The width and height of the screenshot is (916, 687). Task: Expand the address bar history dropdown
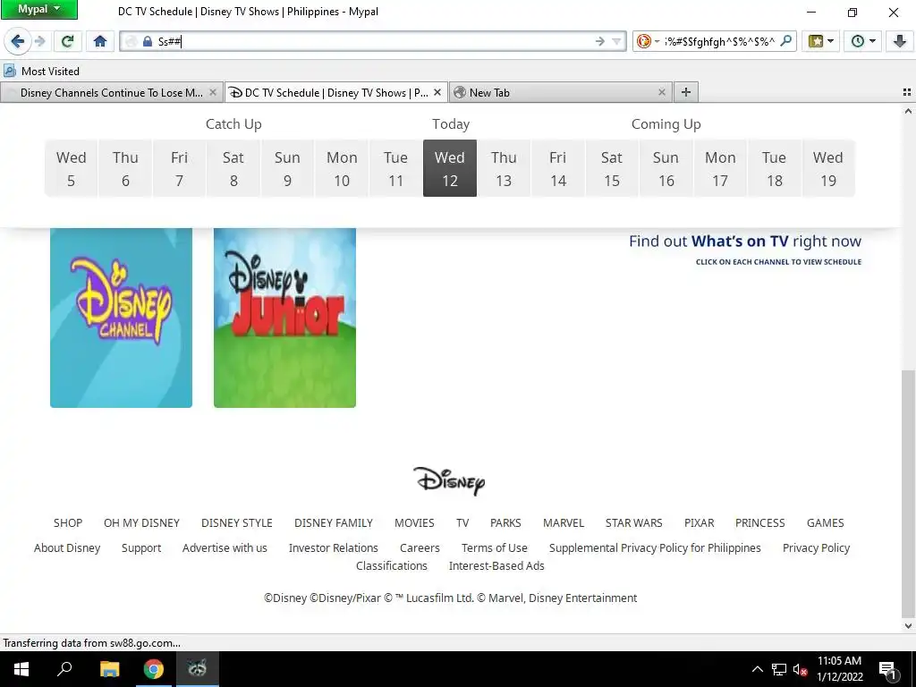tap(616, 41)
